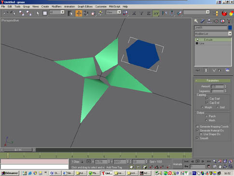This screenshot has width=234, height=176.
Task: Toggle the Cap Start checkbox
Action: click(x=207, y=99)
